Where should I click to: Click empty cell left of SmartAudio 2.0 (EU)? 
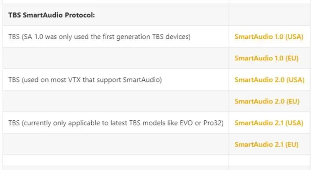click(116, 101)
